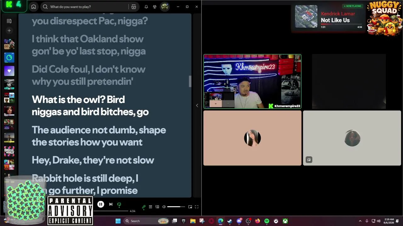
Task: Open the mini player
Action: click(190, 207)
